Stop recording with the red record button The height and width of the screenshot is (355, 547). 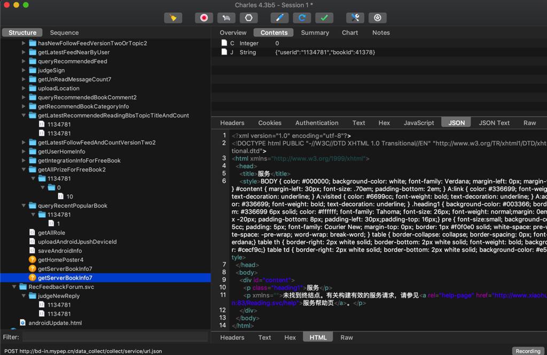204,18
